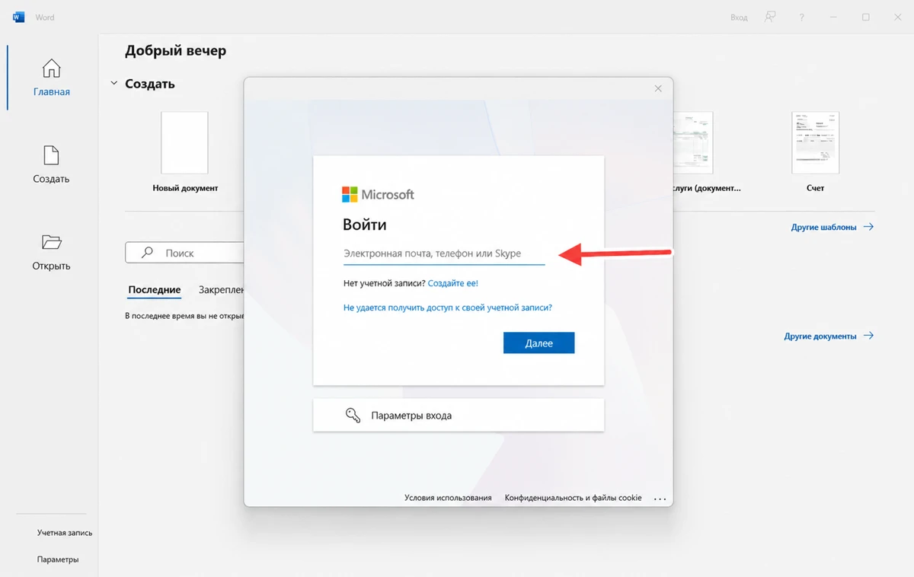This screenshot has width=914, height=577.
Task: Click the key icon beside Параметры входа
Action: tap(353, 416)
